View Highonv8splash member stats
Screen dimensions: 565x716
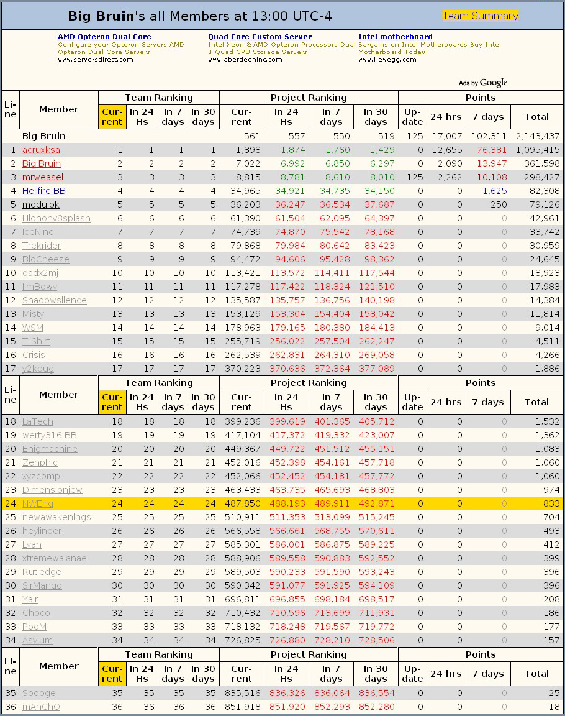click(56, 218)
